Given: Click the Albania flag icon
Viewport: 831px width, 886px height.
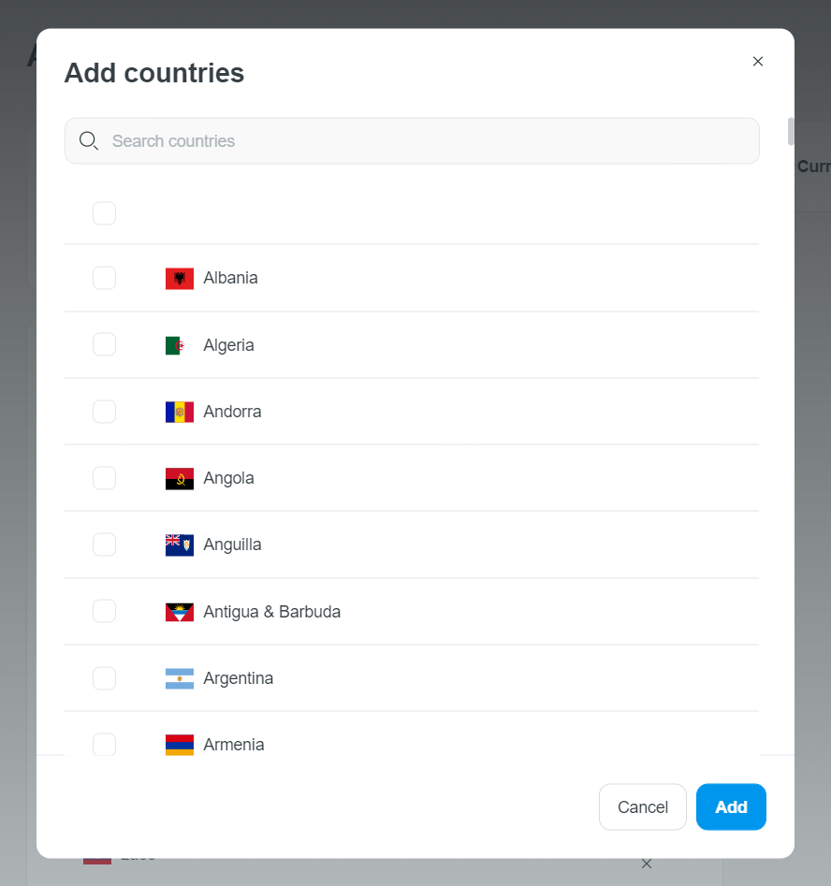Looking at the screenshot, I should [179, 279].
